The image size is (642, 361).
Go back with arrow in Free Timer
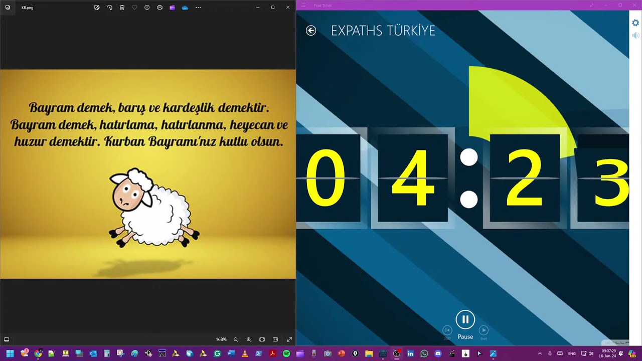pyautogui.click(x=311, y=31)
